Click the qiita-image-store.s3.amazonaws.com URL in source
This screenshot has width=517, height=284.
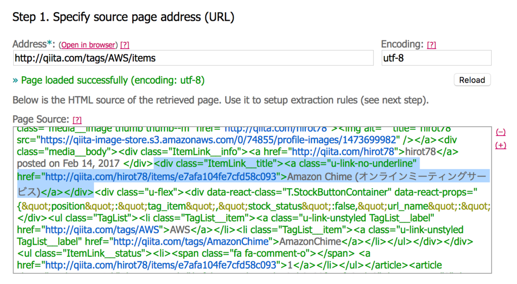point(218,140)
